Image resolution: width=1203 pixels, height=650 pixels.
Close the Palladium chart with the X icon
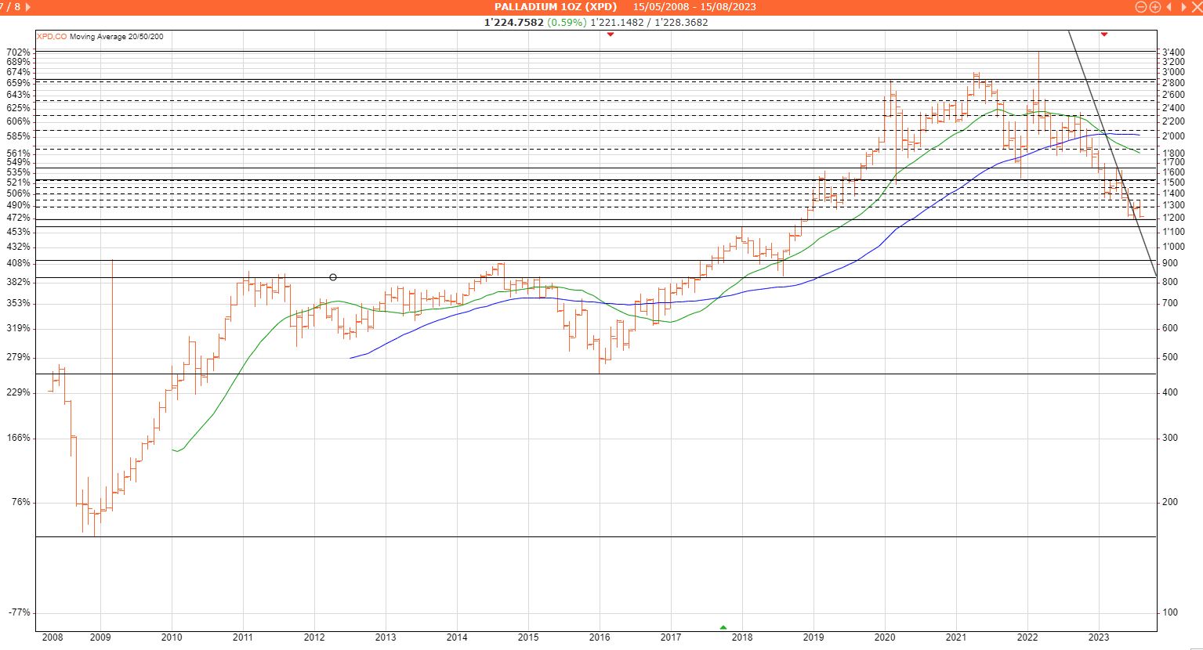(1196, 7)
